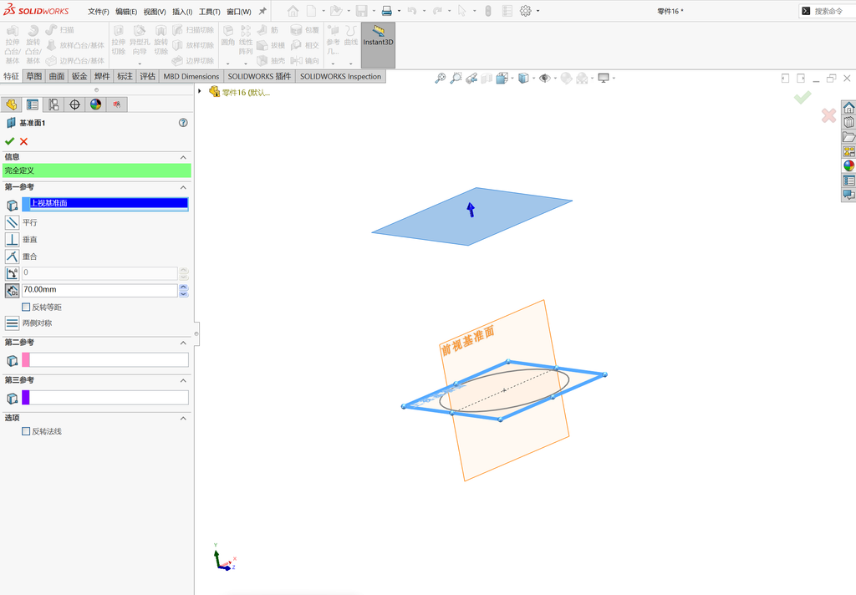Click the Home icon in quick toolbar

[293, 11]
